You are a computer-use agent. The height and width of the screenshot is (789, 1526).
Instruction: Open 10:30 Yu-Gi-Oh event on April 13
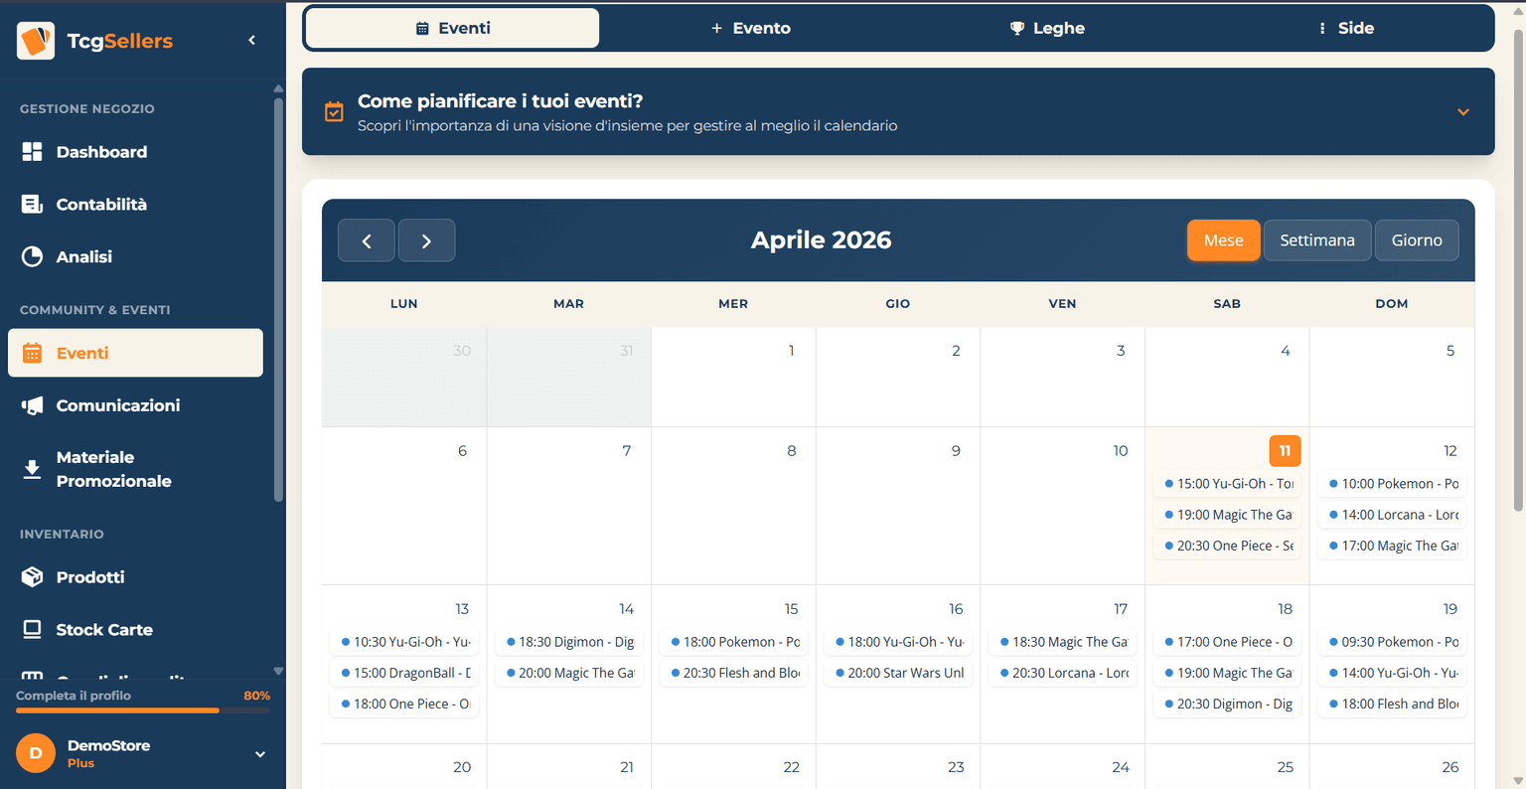pos(403,642)
